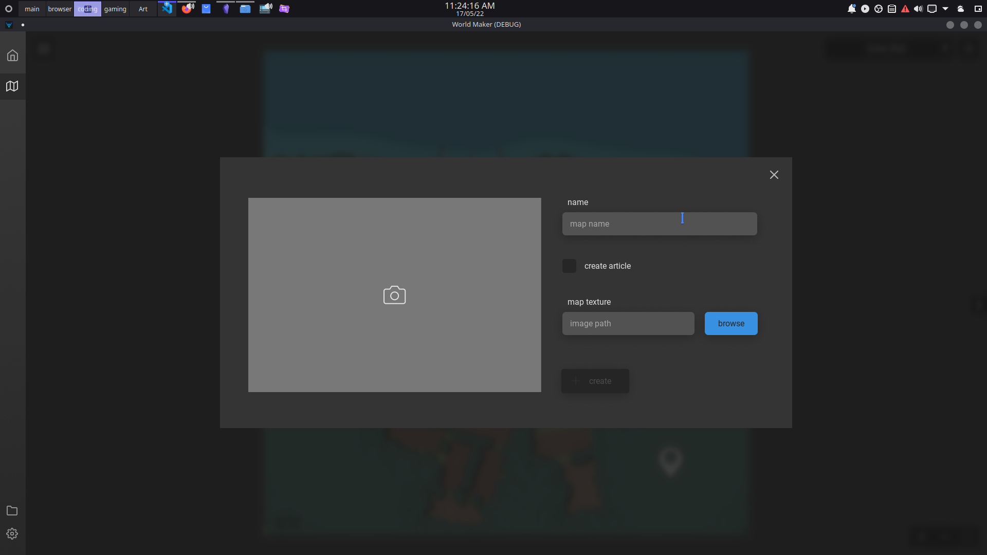This screenshot has width=987, height=555.
Task: Open the folder panel in the sidebar
Action: (x=12, y=510)
